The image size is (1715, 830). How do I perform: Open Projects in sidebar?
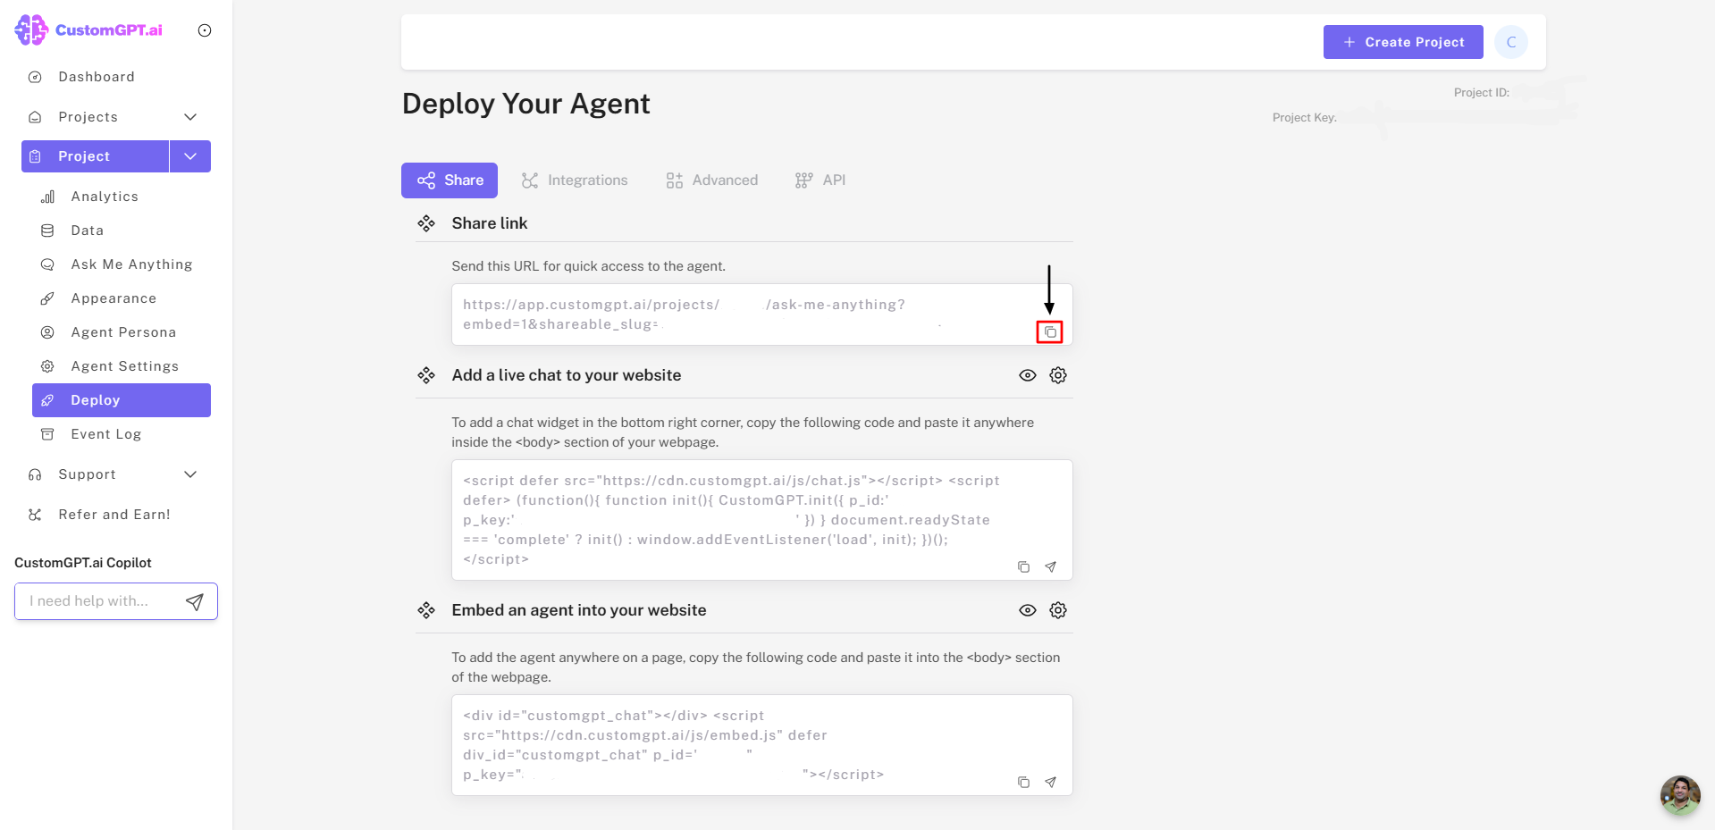click(x=88, y=117)
